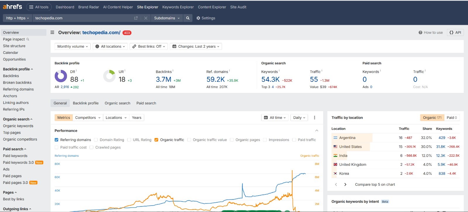Uncheck Organic traffic checkbox
Screen dimensions: 468x212
156,140
